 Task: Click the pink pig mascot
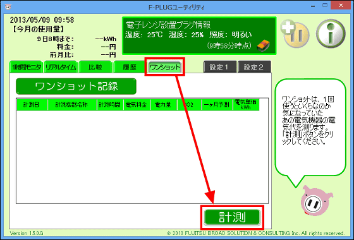pyautogui.click(x=317, y=201)
